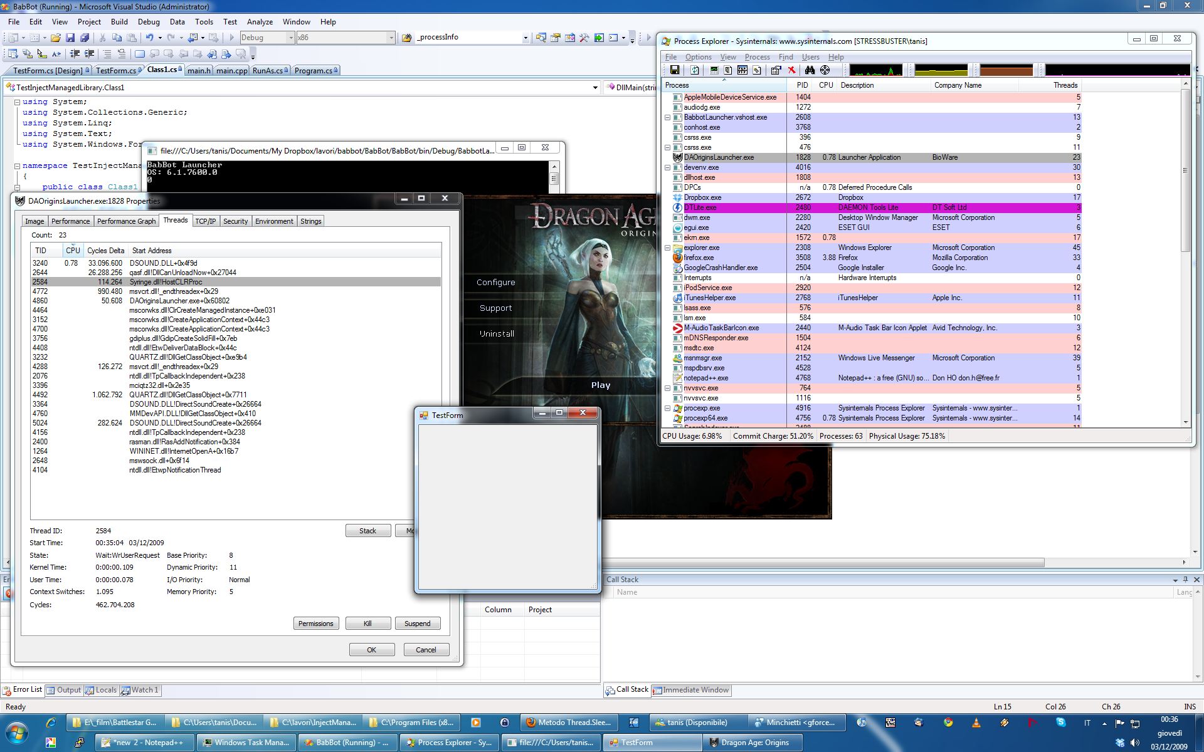Switch to Strings tab in properties dialog
The width and height of the screenshot is (1204, 752).
click(310, 221)
